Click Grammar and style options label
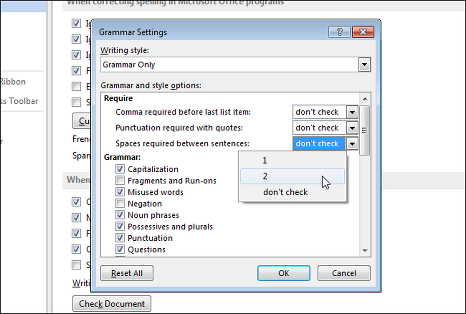Image resolution: width=466 pixels, height=314 pixels. [151, 86]
